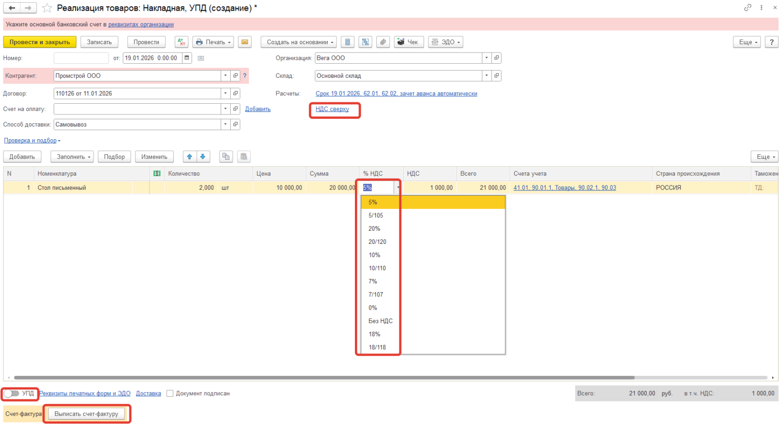Expand the Контрагент dropdown arrow
This screenshot has height=425, width=779.
(x=225, y=76)
